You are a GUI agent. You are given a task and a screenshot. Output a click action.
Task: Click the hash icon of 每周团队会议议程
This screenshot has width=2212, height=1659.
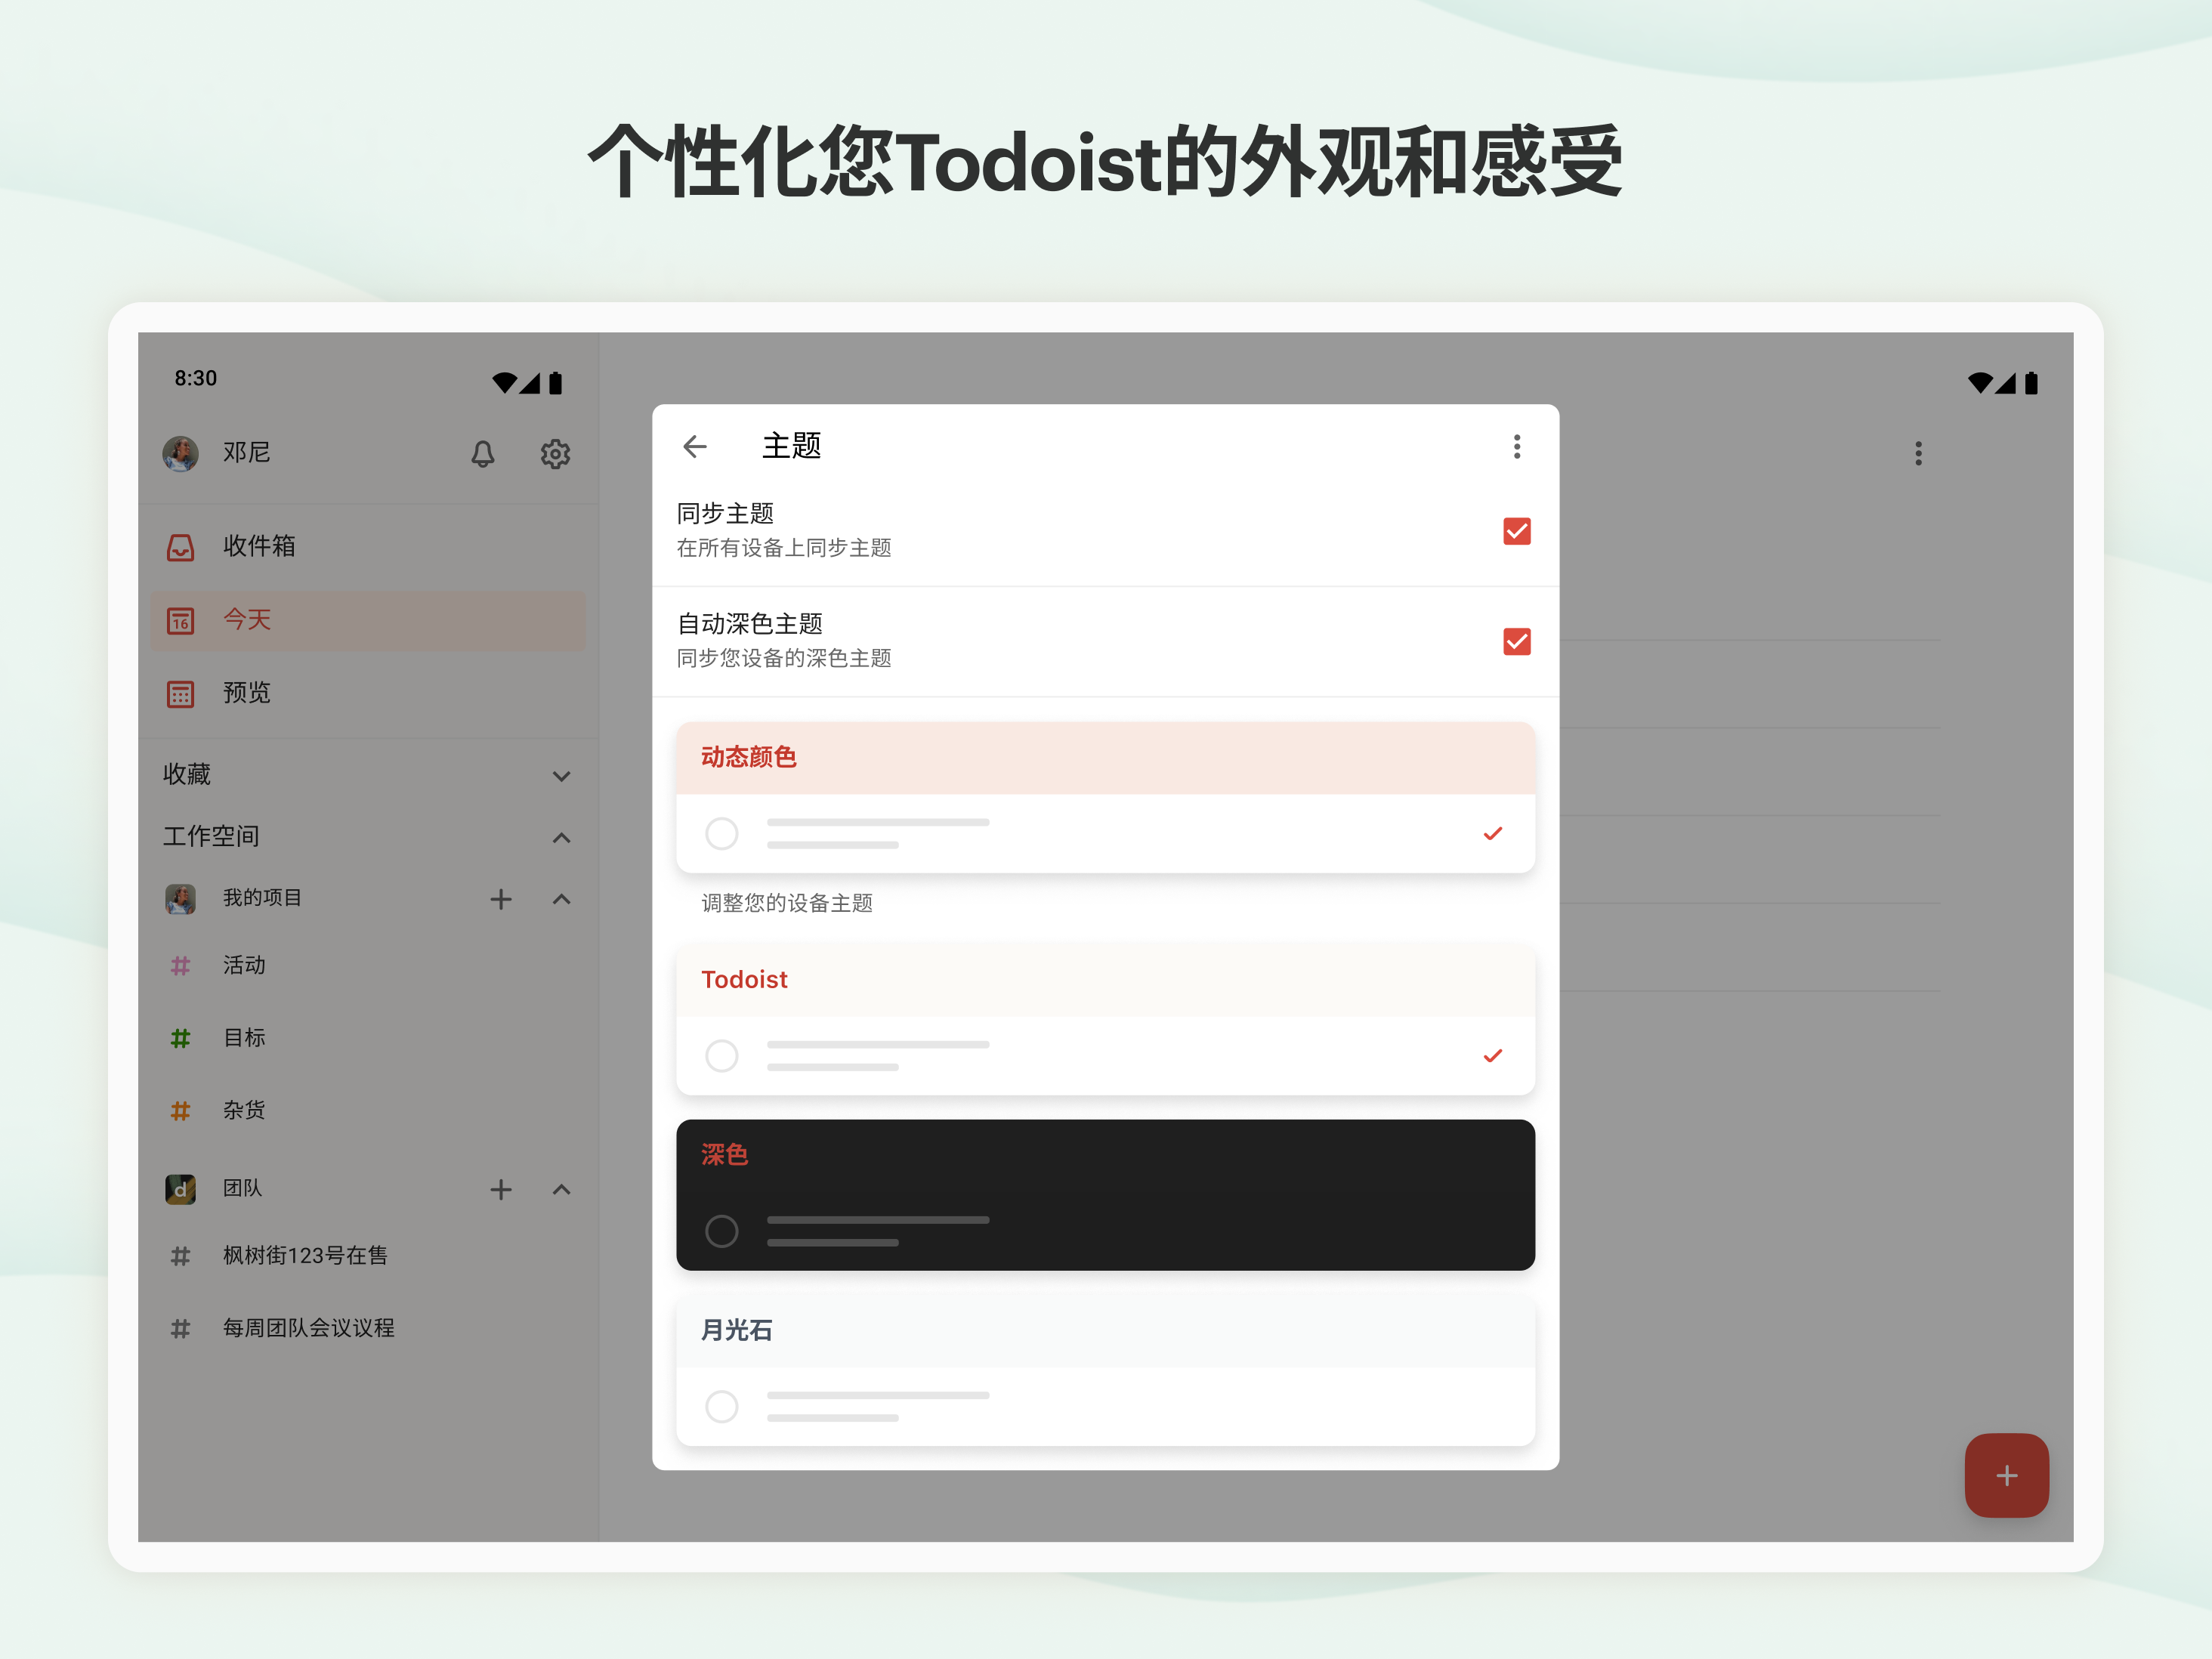(x=180, y=1329)
